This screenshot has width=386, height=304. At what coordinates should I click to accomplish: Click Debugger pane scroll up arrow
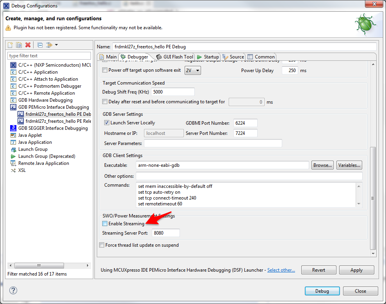point(373,64)
